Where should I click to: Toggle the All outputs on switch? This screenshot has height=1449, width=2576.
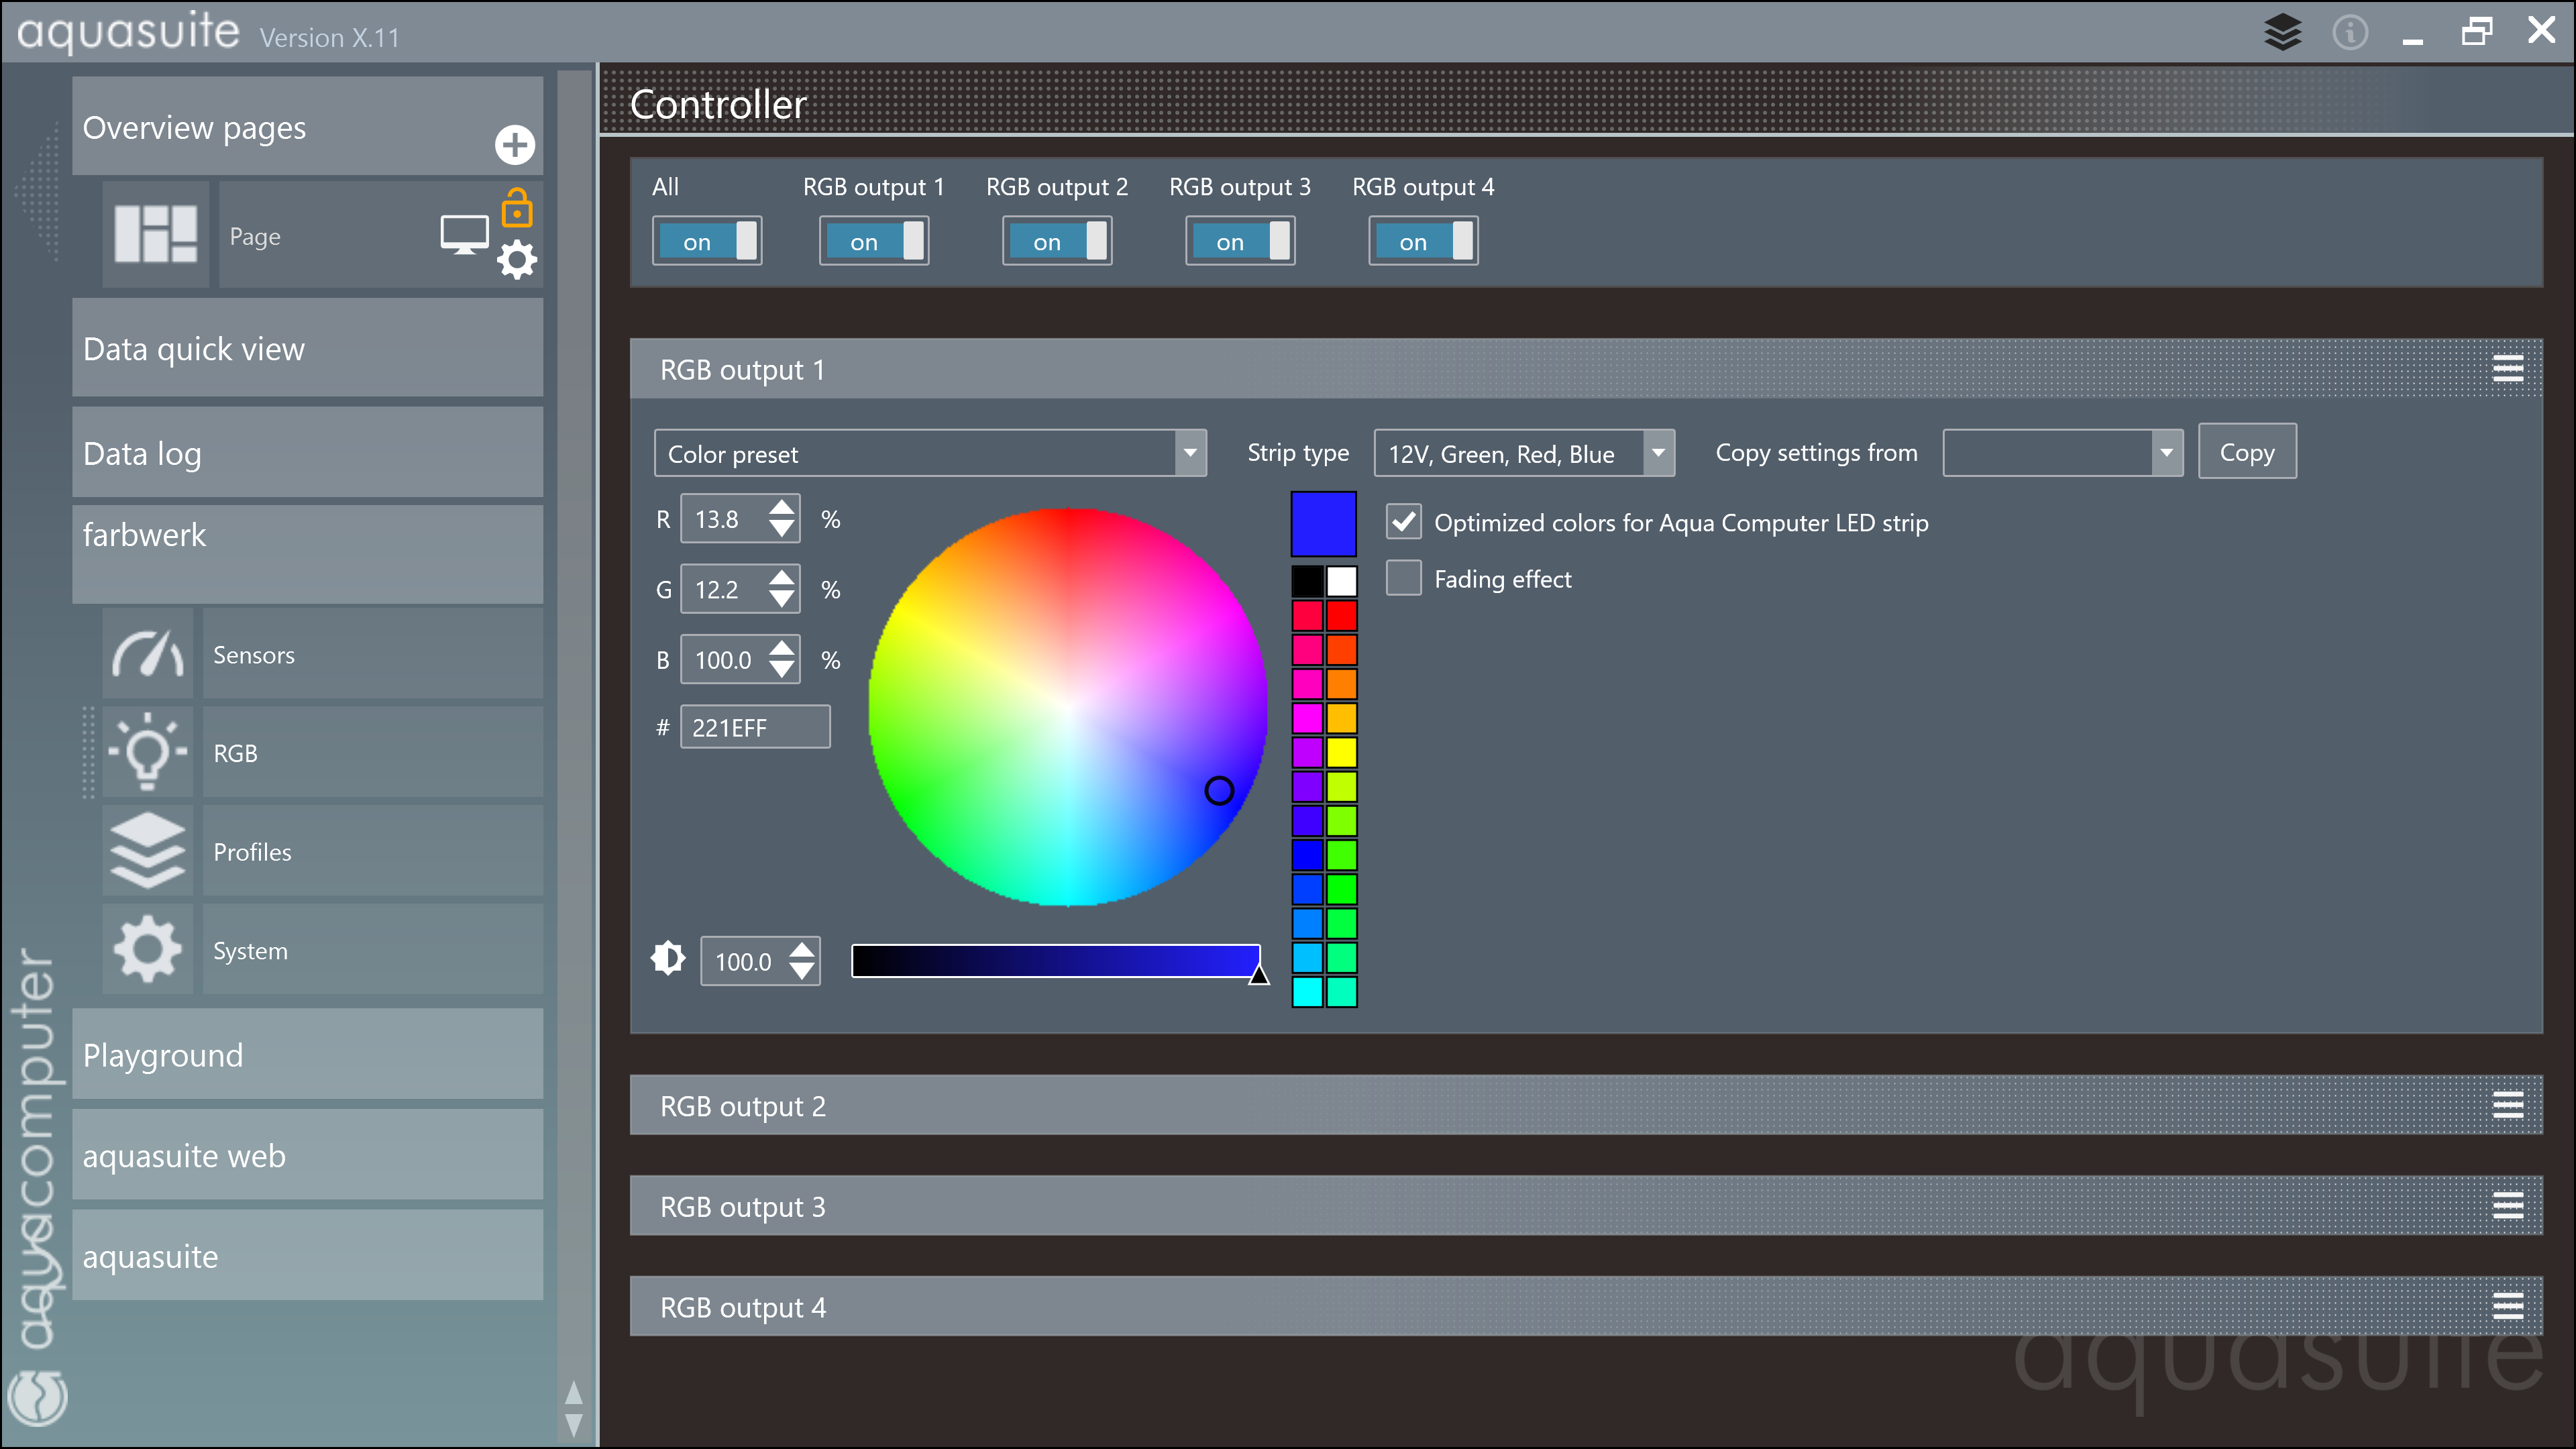tap(707, 241)
